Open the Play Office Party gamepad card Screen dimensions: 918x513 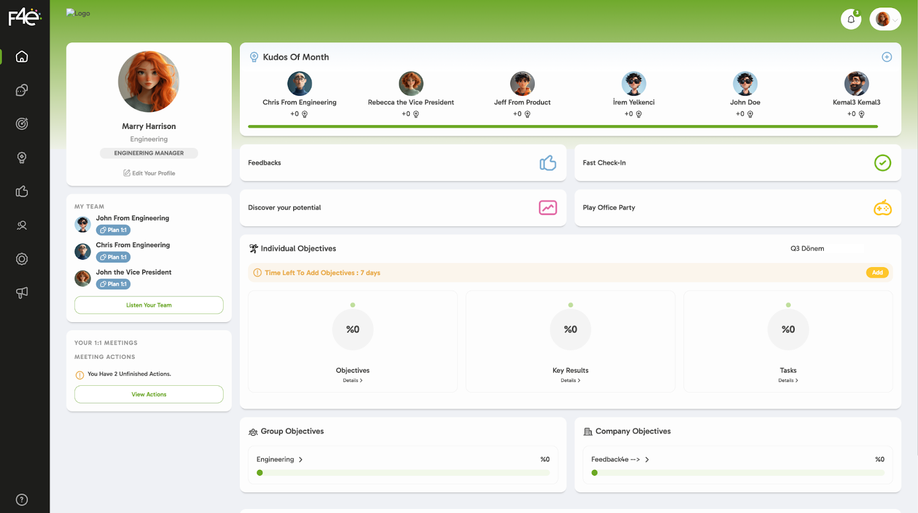tap(737, 208)
